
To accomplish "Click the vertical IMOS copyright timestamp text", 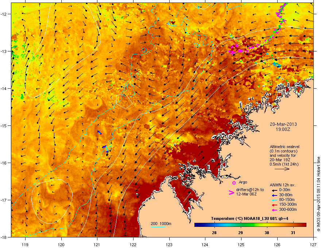I will pyautogui.click(x=318, y=194).
